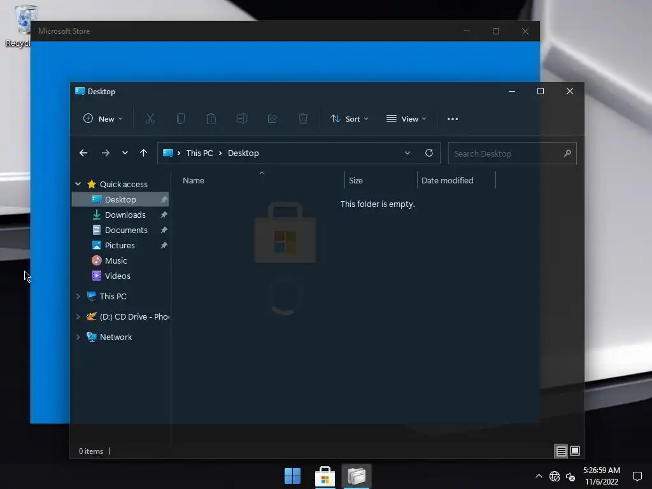Open the View dropdown

tap(406, 119)
